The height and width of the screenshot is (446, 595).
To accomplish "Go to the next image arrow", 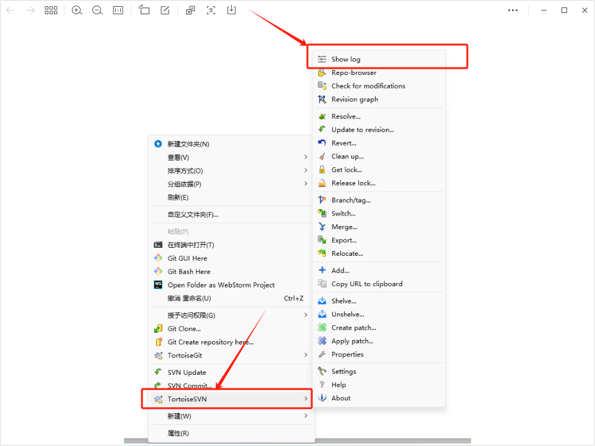I will (31, 11).
